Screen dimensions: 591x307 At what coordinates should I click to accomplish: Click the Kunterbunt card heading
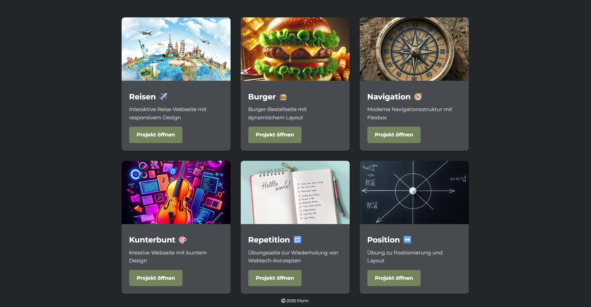point(152,240)
